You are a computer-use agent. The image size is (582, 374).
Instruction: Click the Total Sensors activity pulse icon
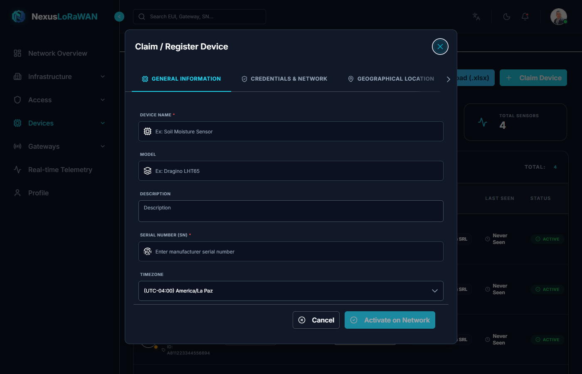point(483,122)
